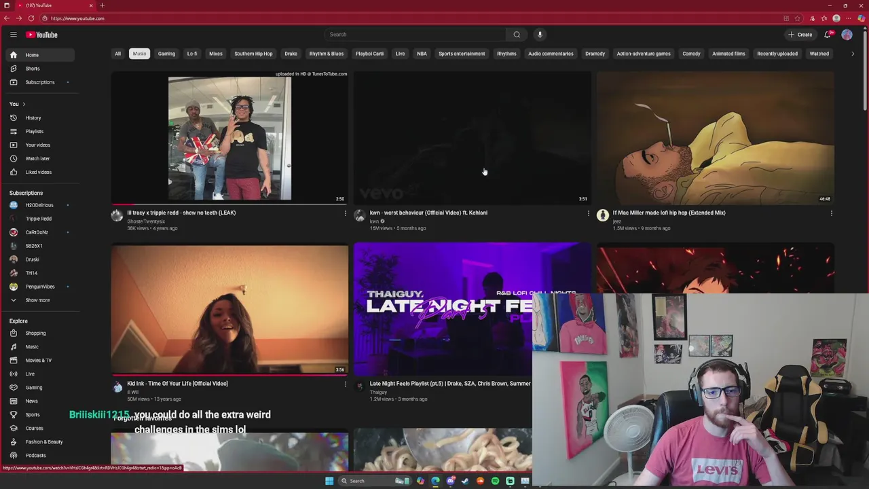Open the kwn channel avatar
869x489 pixels.
coord(360,215)
